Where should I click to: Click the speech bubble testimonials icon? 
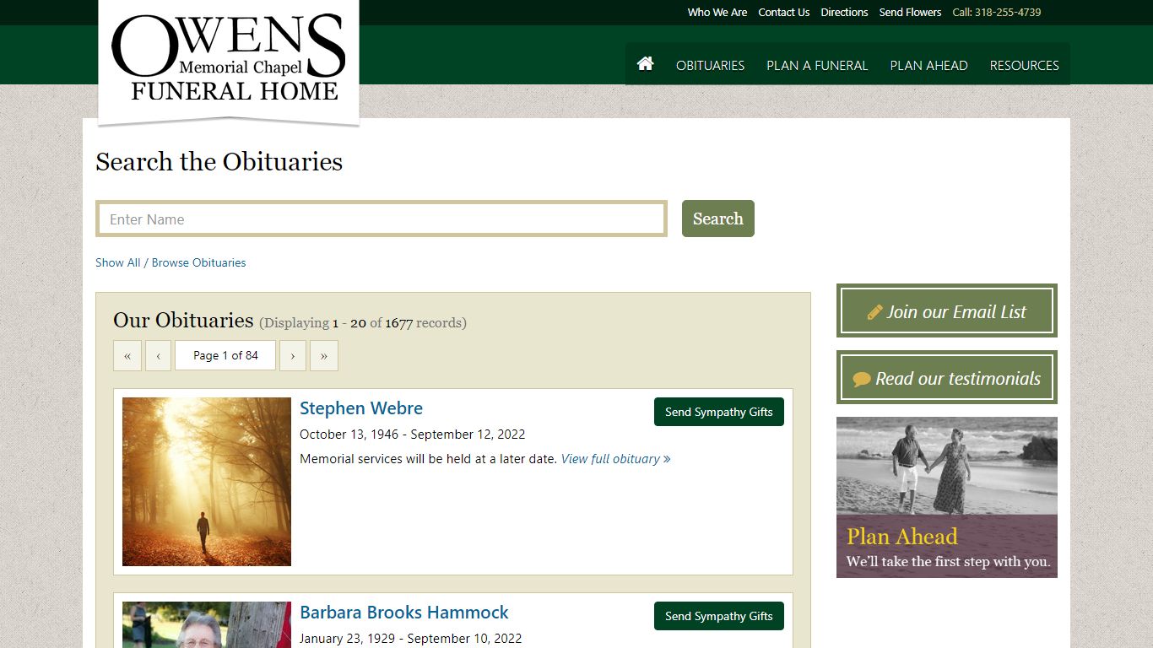(862, 380)
